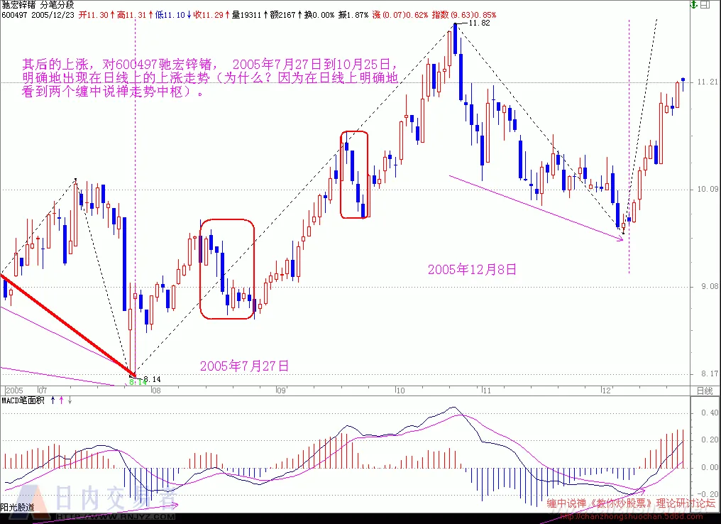Open the window layout split icon
The image size is (721, 524).
pyautogui.click(x=705, y=4)
